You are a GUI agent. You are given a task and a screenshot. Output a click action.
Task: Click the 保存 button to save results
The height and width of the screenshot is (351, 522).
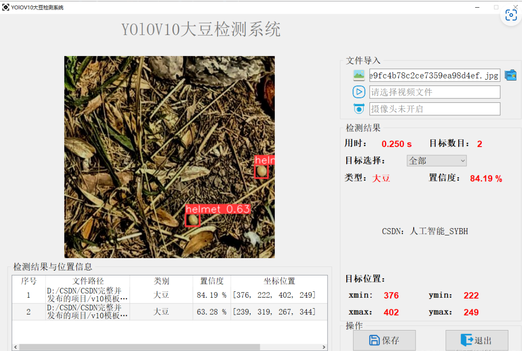click(x=384, y=340)
